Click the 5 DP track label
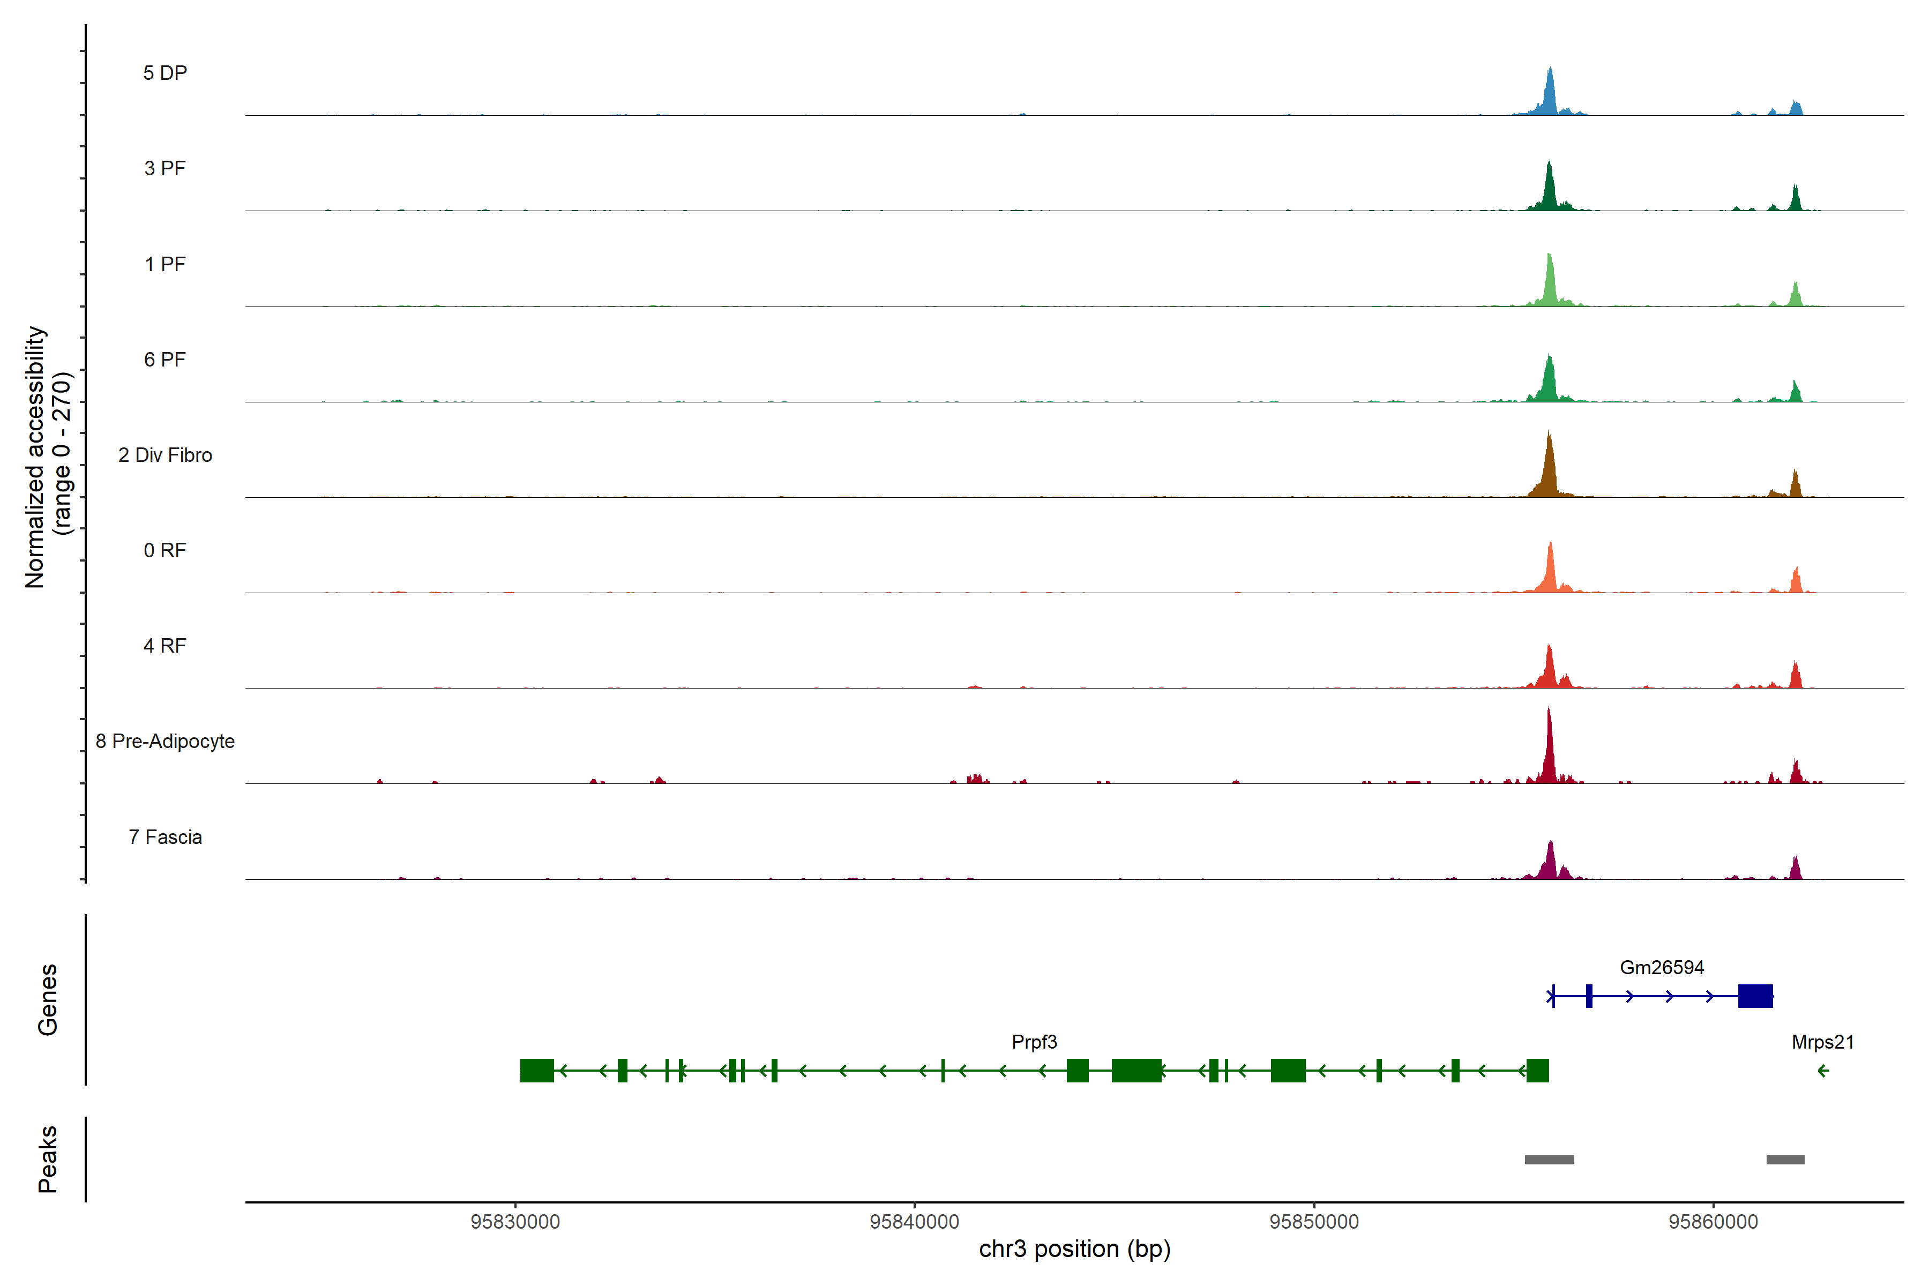The height and width of the screenshot is (1286, 1929). [x=165, y=73]
